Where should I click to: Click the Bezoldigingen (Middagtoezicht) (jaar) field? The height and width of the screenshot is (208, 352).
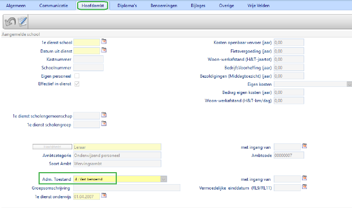289,76
